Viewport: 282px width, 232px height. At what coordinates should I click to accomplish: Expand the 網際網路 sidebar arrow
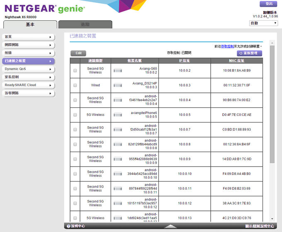[x=50, y=45]
